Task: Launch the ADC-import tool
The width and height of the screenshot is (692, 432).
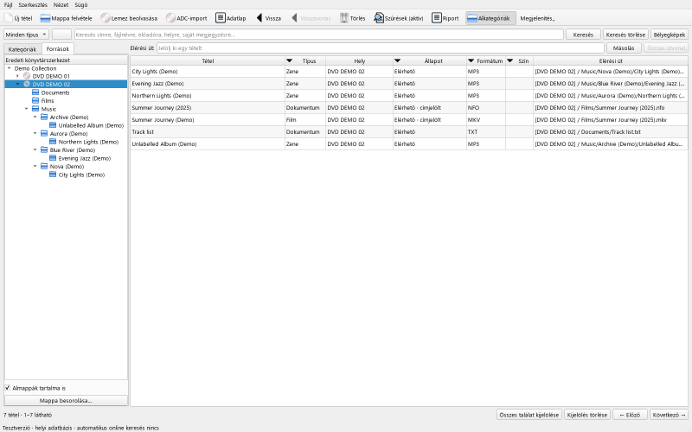Action: click(x=170, y=18)
